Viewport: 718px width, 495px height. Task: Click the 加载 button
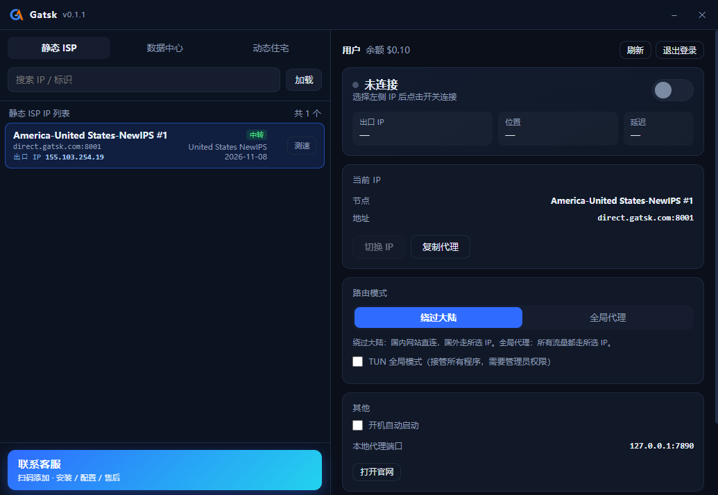point(304,80)
